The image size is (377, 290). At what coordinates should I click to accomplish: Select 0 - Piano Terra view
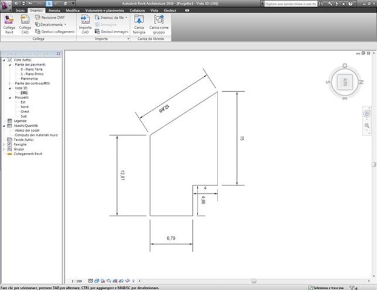coord(32,69)
